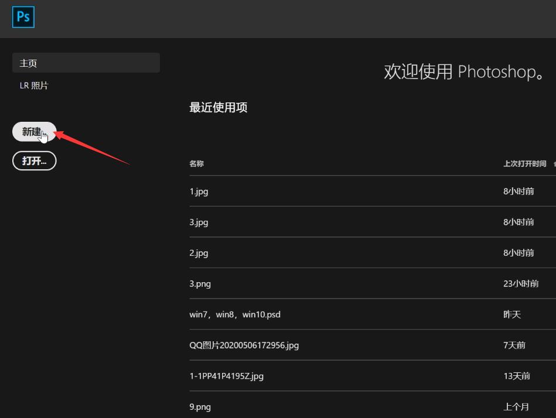Sort the list by 名称 column header
The height and width of the screenshot is (418, 556).
196,164
